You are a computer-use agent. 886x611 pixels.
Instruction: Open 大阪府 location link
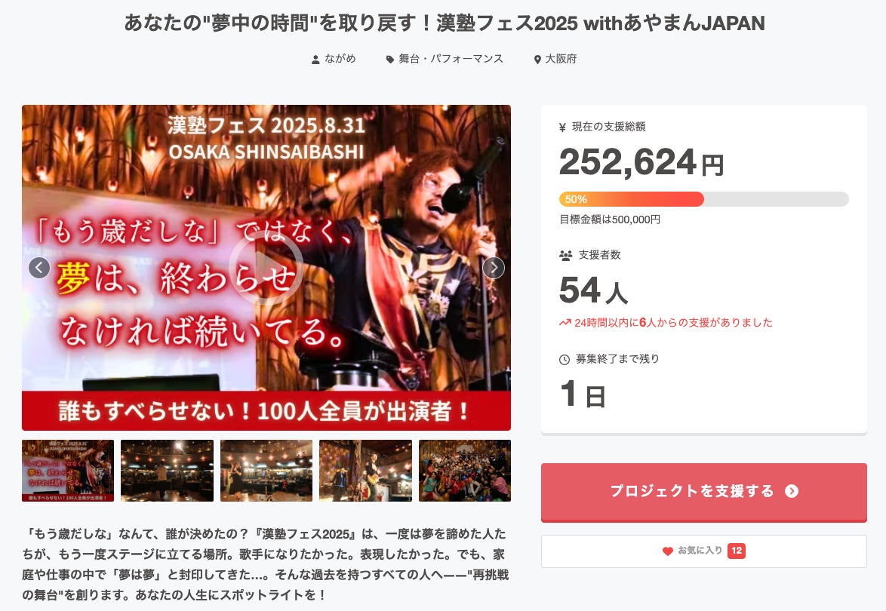(561, 59)
